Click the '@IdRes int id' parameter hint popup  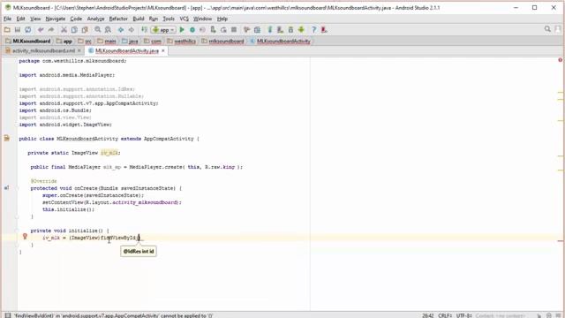click(139, 251)
